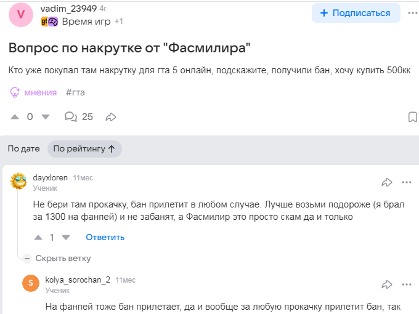
Task: Upvote dayxloren's answer
Action: 38,237
